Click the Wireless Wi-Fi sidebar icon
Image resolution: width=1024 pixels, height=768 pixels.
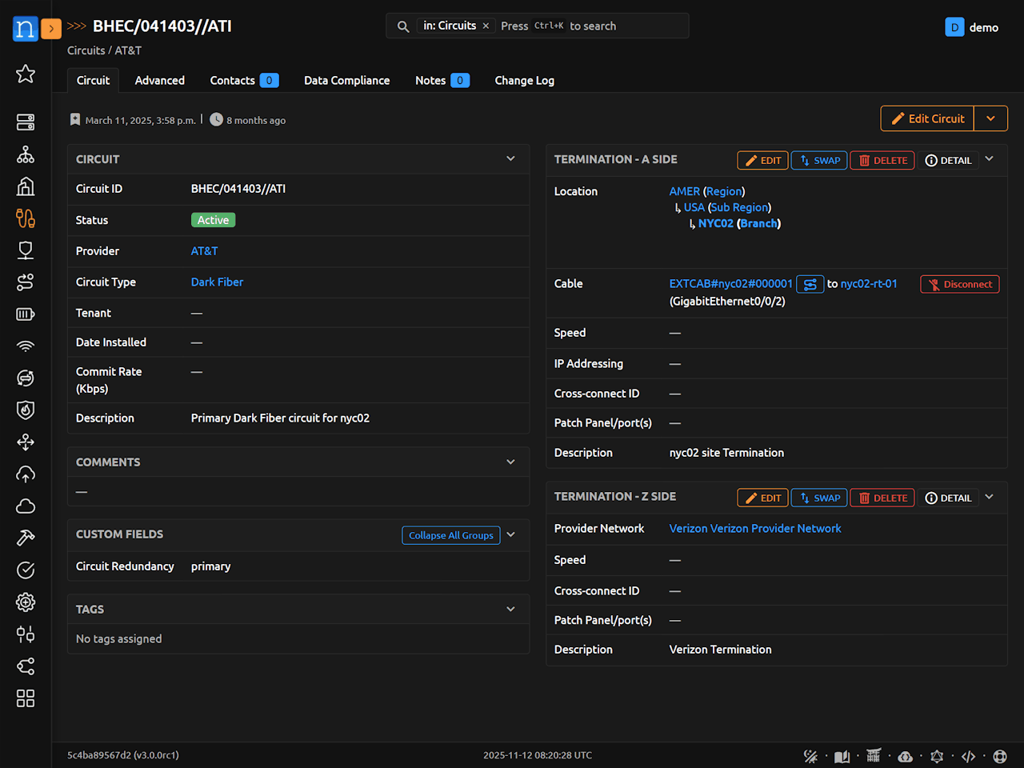coord(26,346)
